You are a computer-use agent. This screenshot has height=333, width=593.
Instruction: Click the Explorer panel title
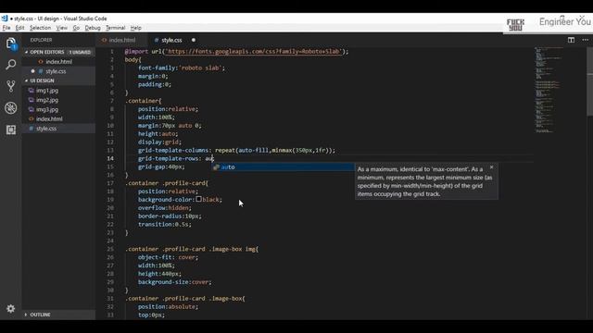click(41, 40)
